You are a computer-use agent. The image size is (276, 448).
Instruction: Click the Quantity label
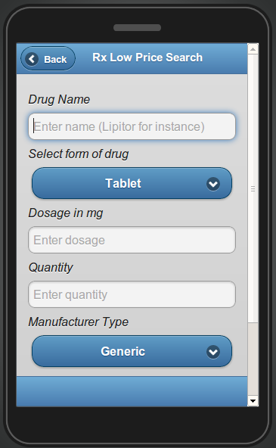[51, 268]
